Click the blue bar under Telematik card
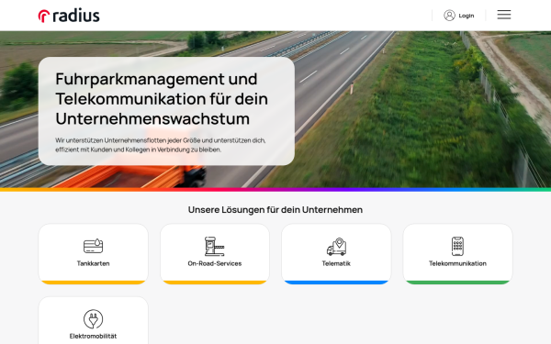551x344 pixels. [336, 283]
